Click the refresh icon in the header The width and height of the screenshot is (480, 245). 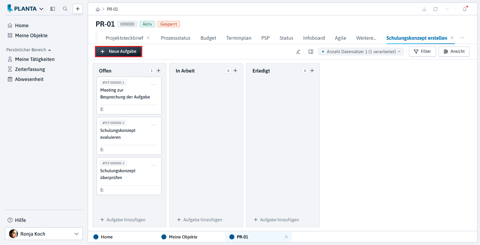point(436,9)
